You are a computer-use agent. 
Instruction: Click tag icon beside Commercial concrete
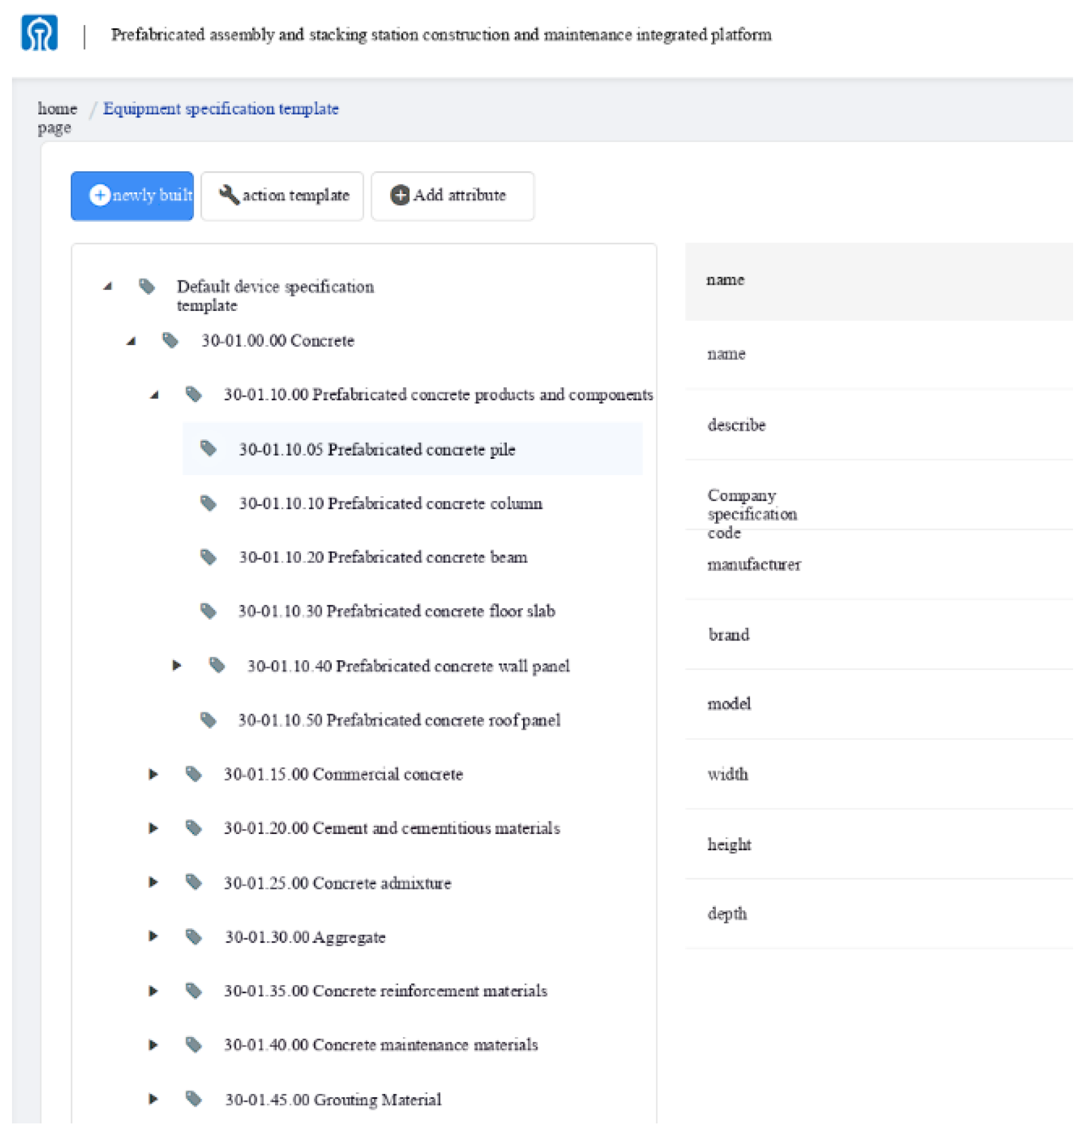[194, 774]
